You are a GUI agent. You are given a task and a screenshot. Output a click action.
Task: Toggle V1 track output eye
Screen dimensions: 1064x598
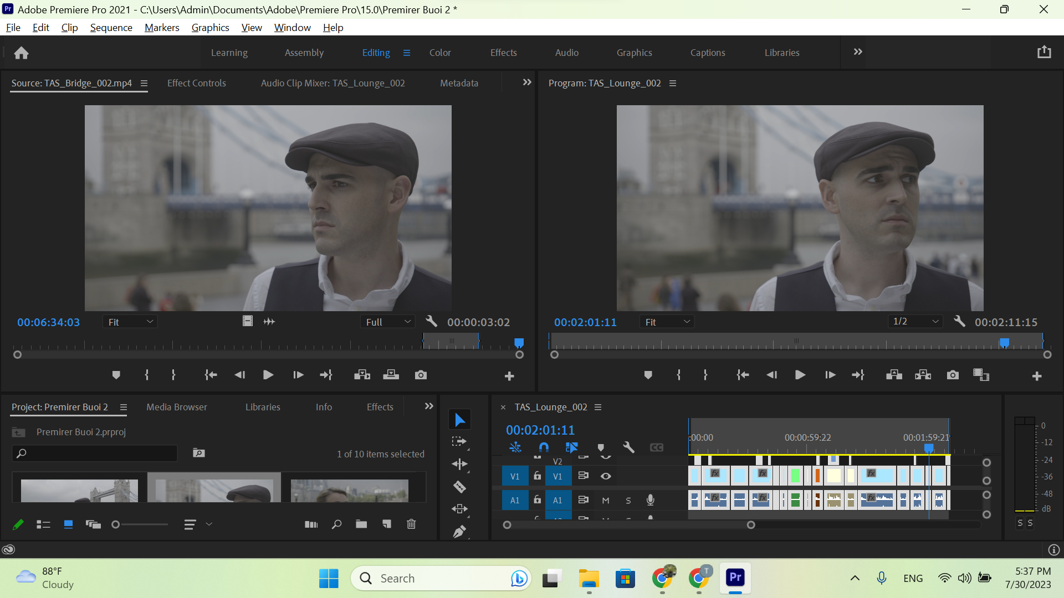pos(606,476)
